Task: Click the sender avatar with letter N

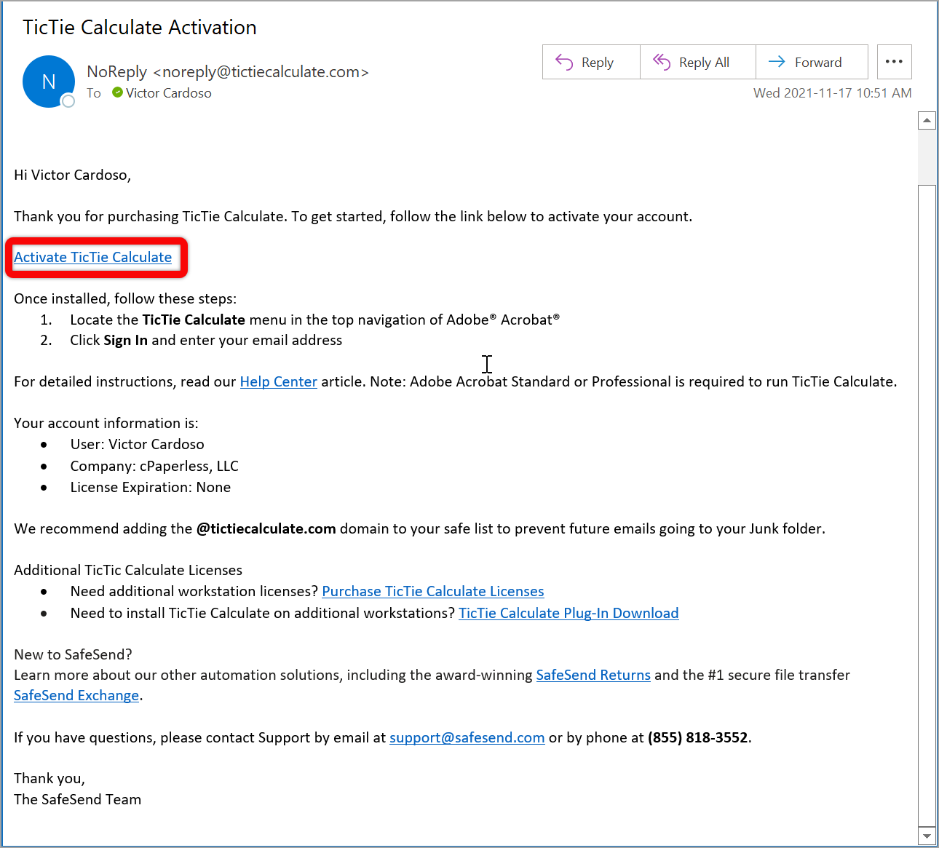Action: pos(49,82)
